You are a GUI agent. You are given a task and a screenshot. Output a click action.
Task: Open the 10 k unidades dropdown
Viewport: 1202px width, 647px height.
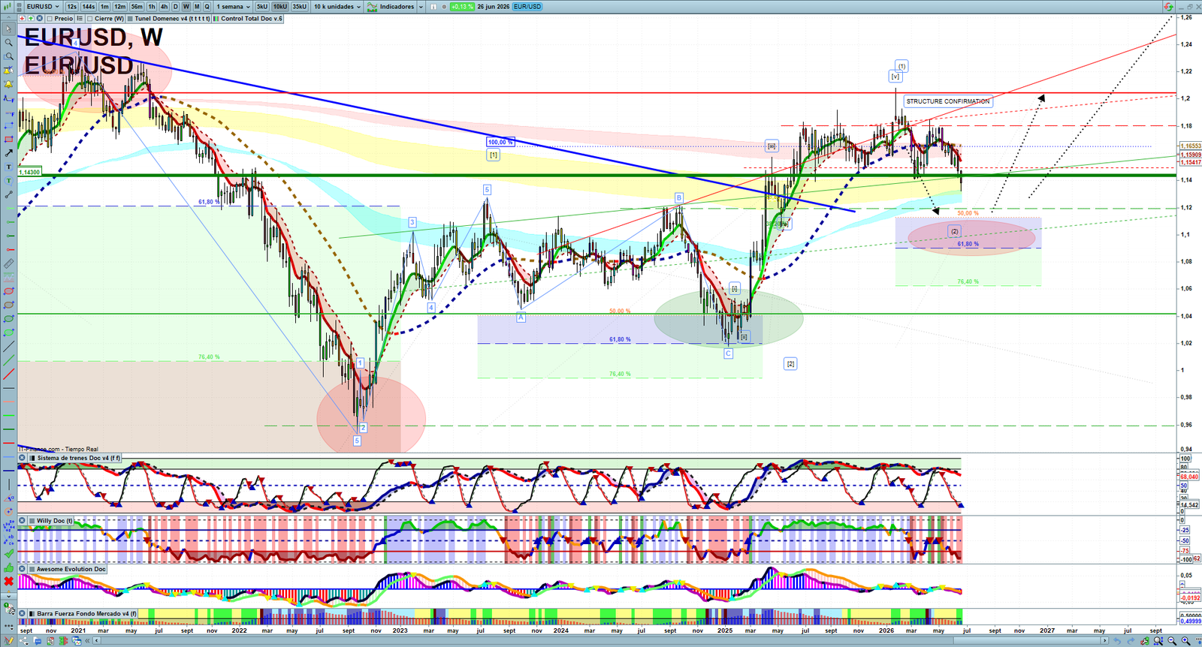(x=337, y=6)
